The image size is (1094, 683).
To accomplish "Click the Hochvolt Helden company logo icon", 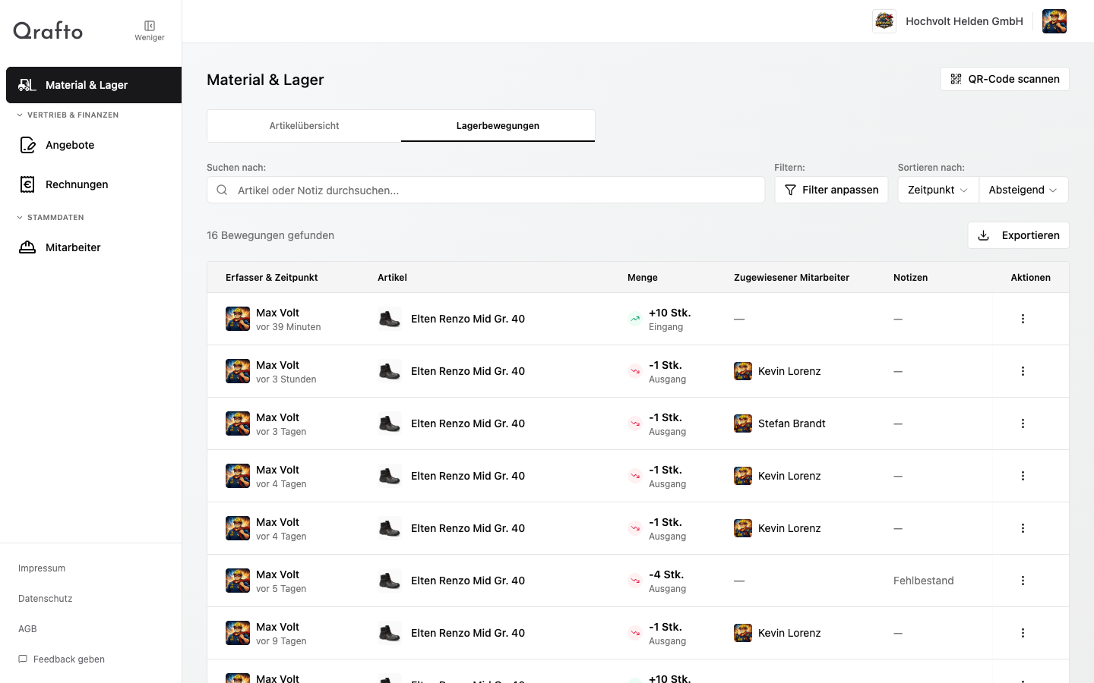I will pyautogui.click(x=884, y=21).
